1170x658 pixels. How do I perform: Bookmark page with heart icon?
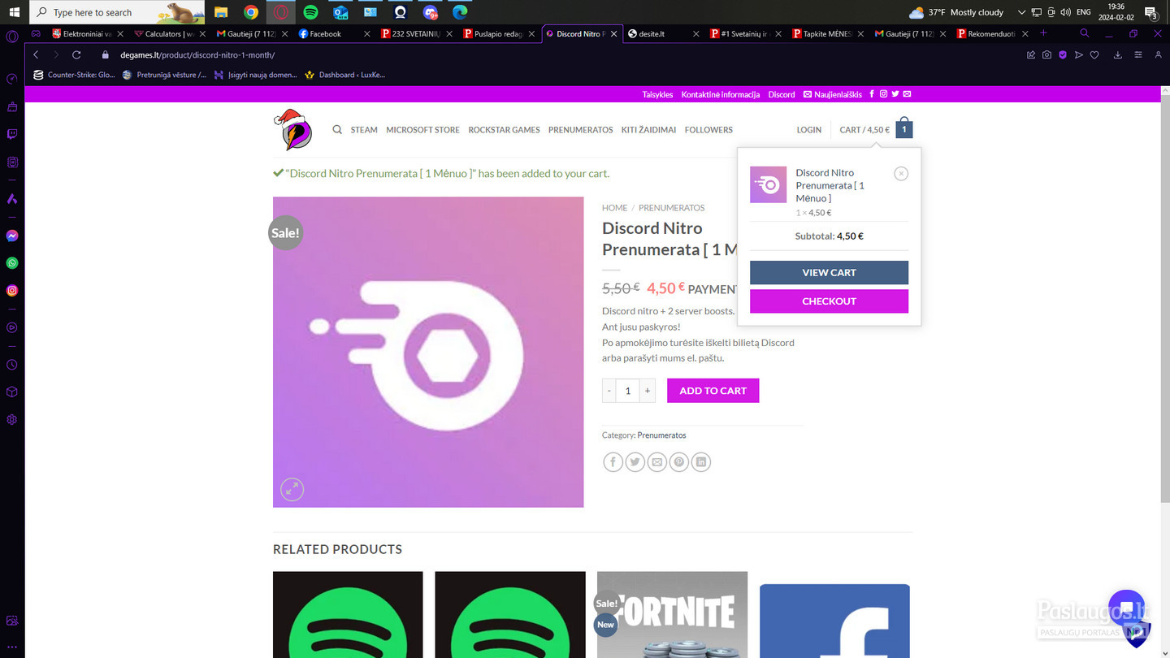tap(1094, 54)
